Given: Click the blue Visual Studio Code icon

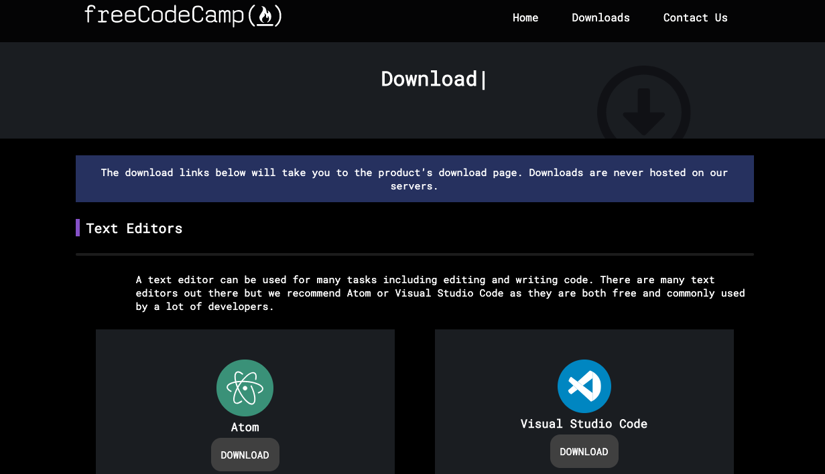Looking at the screenshot, I should click(x=584, y=386).
